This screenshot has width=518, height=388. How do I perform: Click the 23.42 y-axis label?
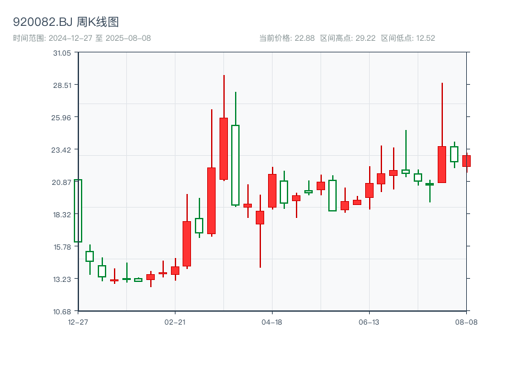point(61,150)
